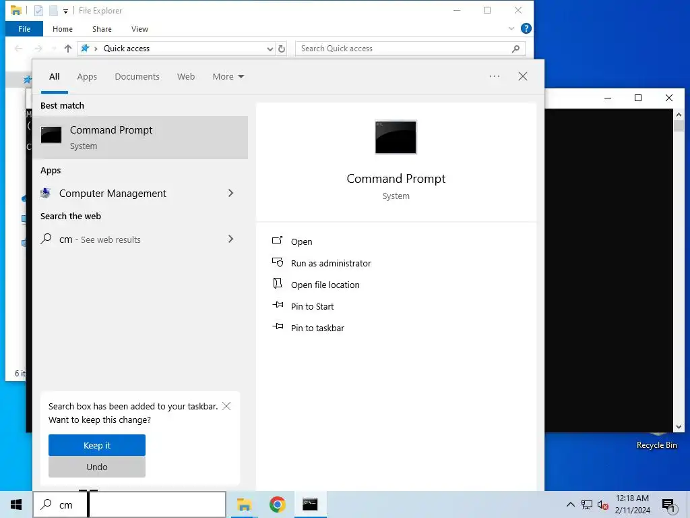Click the Undo button

[x=97, y=467]
